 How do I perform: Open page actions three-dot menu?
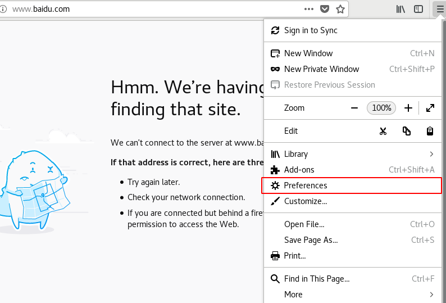tap(309, 9)
